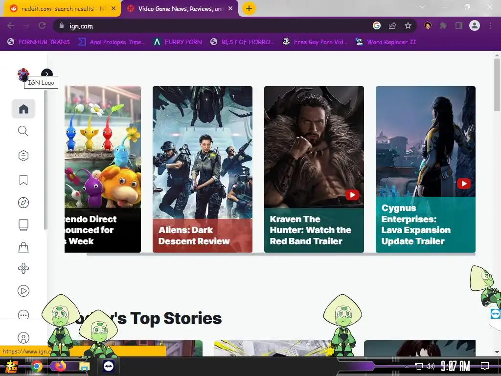This screenshot has height=376, width=501.
Task: Open the Cygnus Enterprises Lava Expansion card
Action: (426, 169)
